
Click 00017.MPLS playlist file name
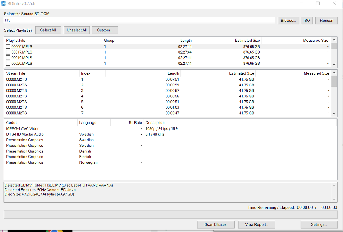click(22, 52)
